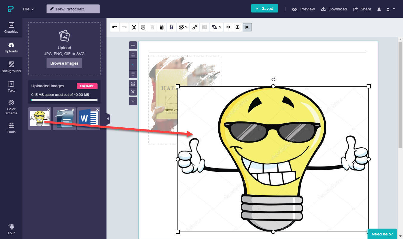This screenshot has width=403, height=239.
Task: Remove the lightbulb uploaded image
Action: (49, 110)
